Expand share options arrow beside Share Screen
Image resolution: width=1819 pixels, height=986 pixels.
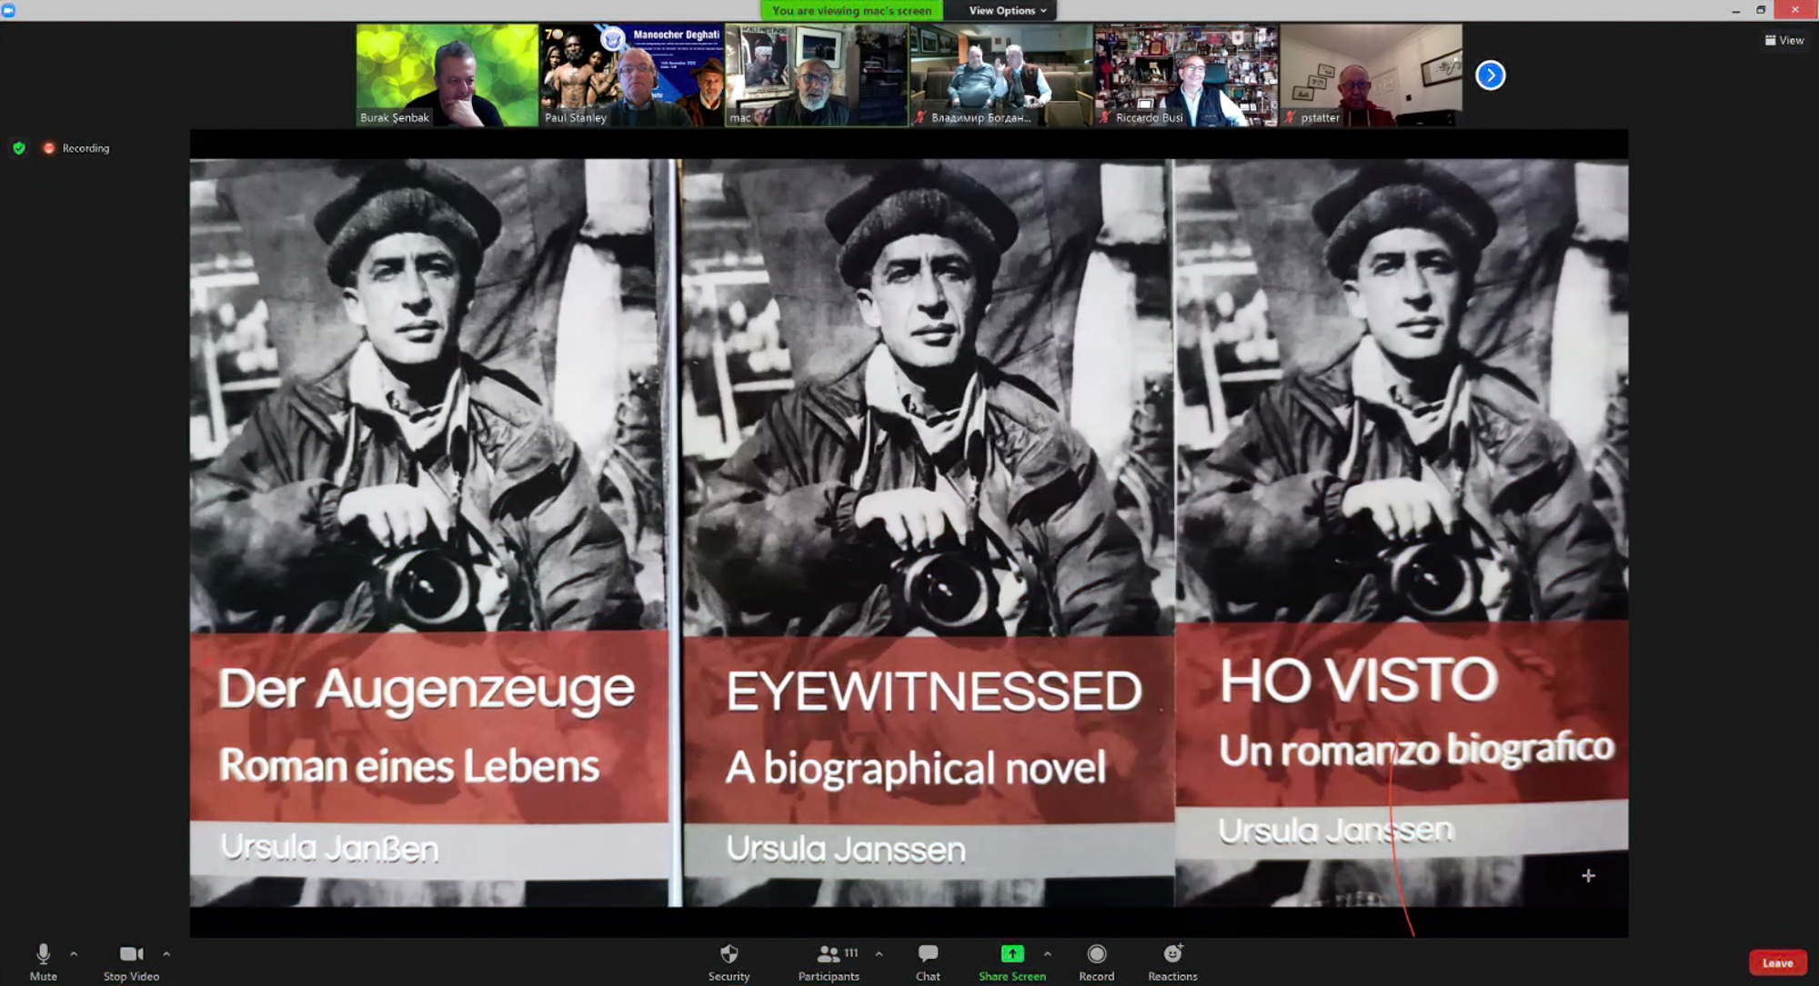1048,954
